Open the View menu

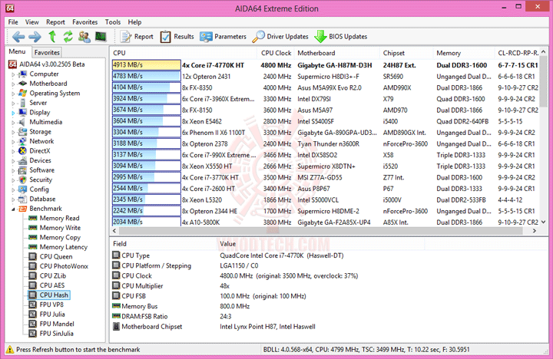(31, 21)
